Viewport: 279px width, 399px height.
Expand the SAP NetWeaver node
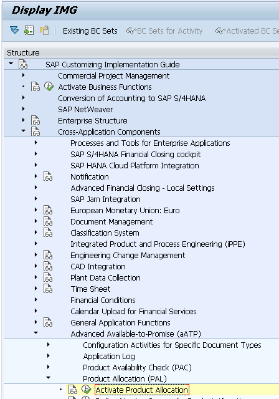(x=24, y=109)
